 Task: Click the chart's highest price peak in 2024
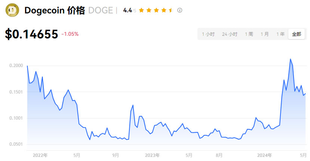290,59
